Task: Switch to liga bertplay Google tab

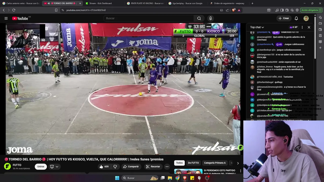Action: (187, 3)
